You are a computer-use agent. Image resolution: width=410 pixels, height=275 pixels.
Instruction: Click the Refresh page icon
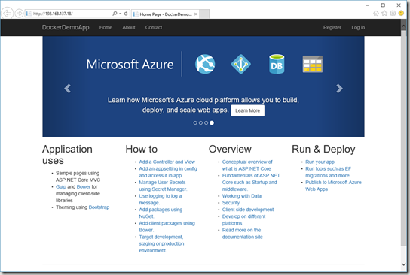click(x=126, y=14)
